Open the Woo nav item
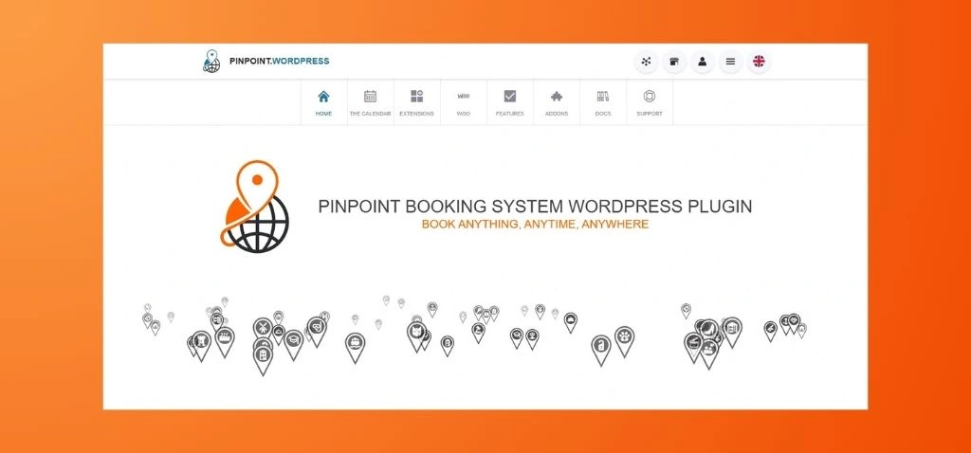The image size is (971, 453). [463, 102]
